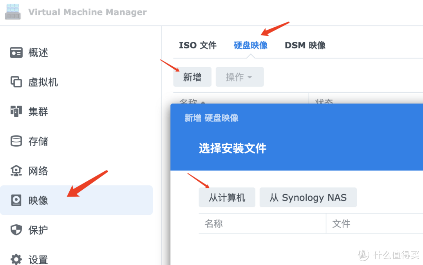Open the DSM 映像 tab

click(x=305, y=45)
